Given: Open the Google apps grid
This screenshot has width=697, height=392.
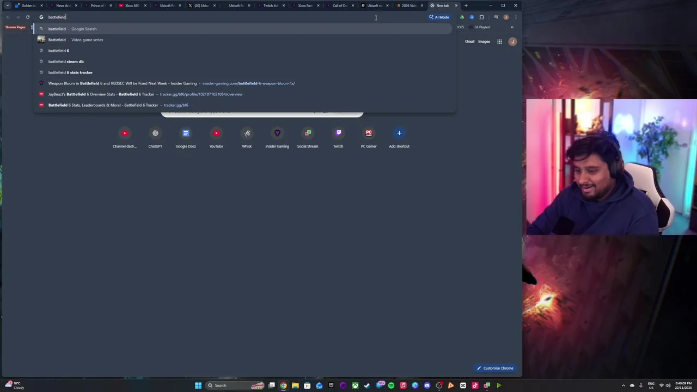Looking at the screenshot, I should click(499, 41).
